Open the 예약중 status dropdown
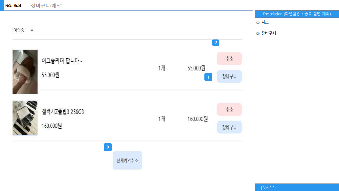This screenshot has width=339, height=191. point(23,30)
